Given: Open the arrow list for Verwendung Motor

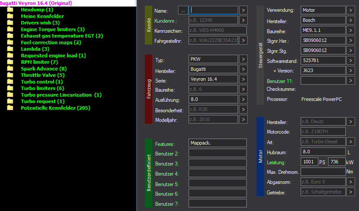Looking at the screenshot, I should (x=351, y=10).
